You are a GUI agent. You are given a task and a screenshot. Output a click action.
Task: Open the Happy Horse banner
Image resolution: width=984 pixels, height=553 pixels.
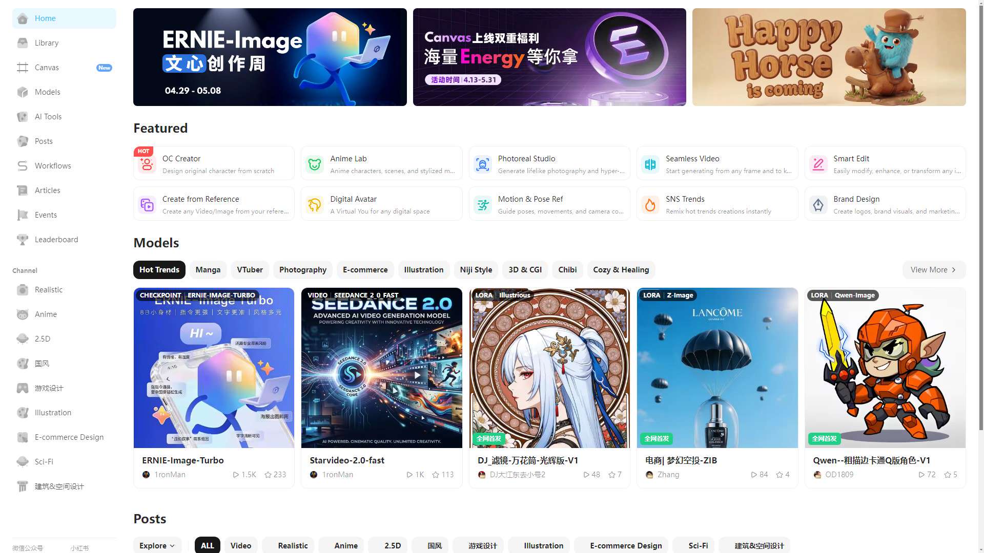tap(829, 57)
